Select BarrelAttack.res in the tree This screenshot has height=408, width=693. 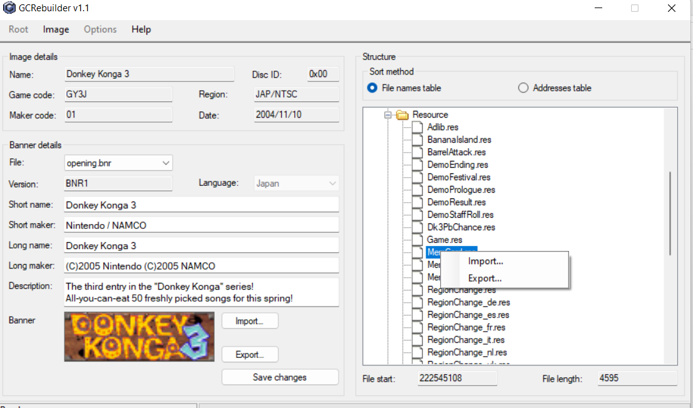point(456,152)
